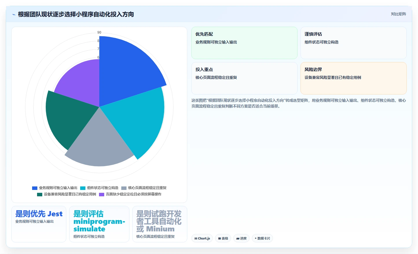Open the 投入重点 matrix card
This screenshot has width=418, height=254.
click(x=244, y=78)
